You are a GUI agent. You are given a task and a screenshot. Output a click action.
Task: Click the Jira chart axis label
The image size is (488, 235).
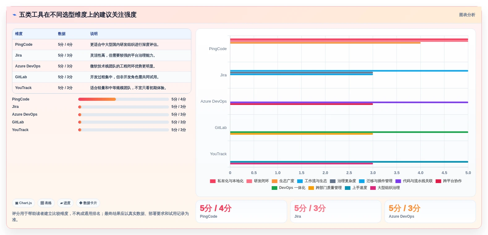(223, 75)
